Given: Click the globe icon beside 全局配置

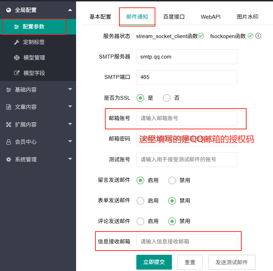Looking at the screenshot, I should pyautogui.click(x=8, y=10).
